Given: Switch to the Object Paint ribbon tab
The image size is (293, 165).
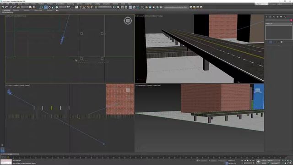Looking at the screenshot, I should tap(38, 10).
